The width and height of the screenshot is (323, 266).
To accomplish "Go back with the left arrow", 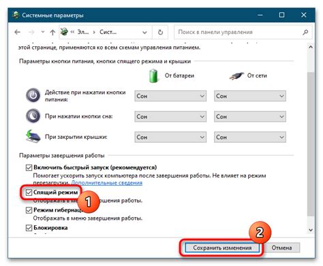I will [17, 32].
